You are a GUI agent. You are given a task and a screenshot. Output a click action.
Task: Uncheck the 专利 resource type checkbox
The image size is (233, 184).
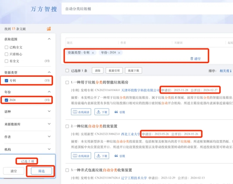[x=7, y=81]
